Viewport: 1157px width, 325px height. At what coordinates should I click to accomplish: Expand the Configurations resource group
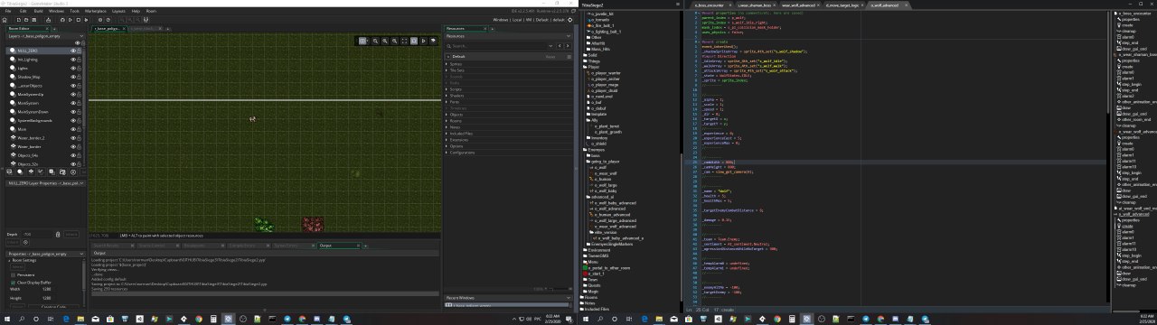pos(446,153)
